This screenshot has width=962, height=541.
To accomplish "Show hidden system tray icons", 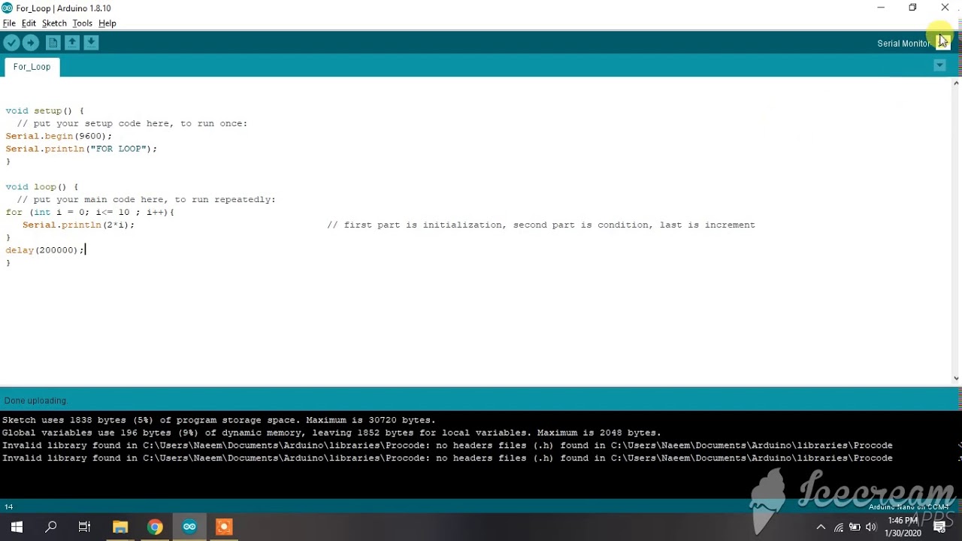I will 821,527.
